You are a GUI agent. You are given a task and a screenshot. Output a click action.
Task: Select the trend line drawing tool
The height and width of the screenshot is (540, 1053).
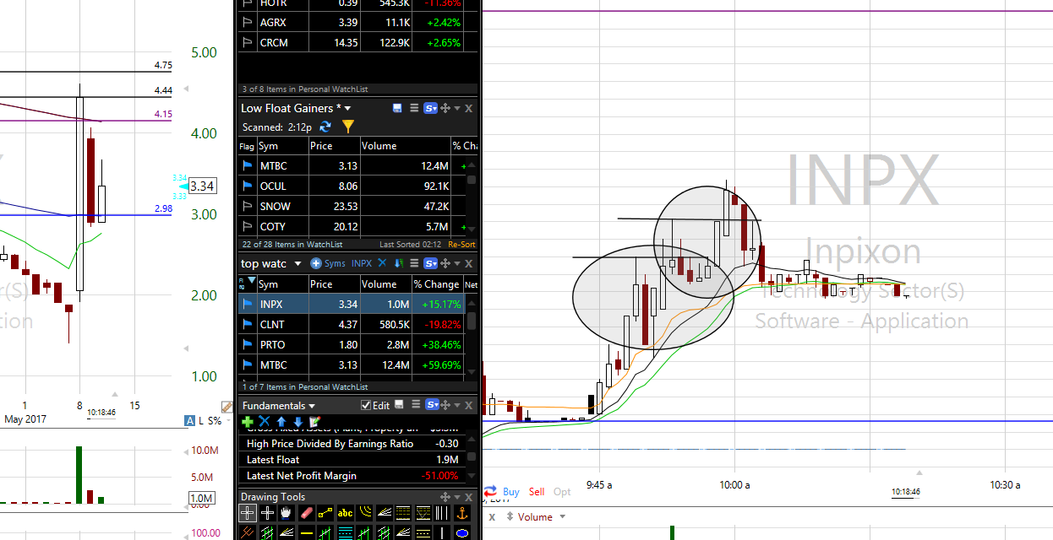click(x=325, y=513)
